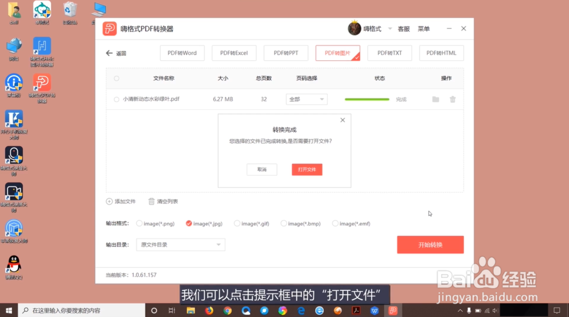Screen dimensions: 569x317
Task: Open the 嗨格式Heic图片转换器 desktop shortcut
Action: 42,52
